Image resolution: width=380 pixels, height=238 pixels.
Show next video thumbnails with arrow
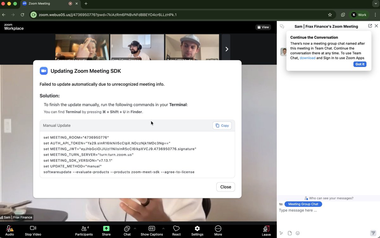[x=226, y=49]
